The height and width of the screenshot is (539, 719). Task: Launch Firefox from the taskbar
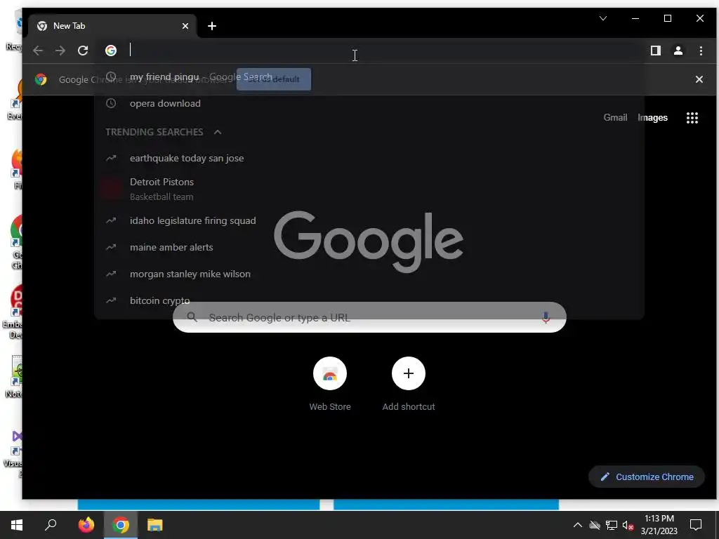point(86,525)
